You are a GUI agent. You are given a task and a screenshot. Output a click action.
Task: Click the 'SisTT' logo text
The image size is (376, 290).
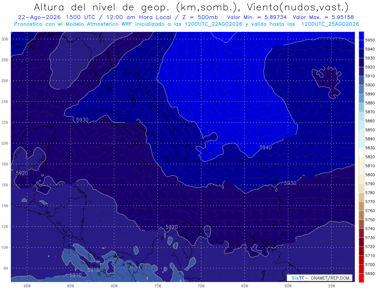[x=298, y=278]
